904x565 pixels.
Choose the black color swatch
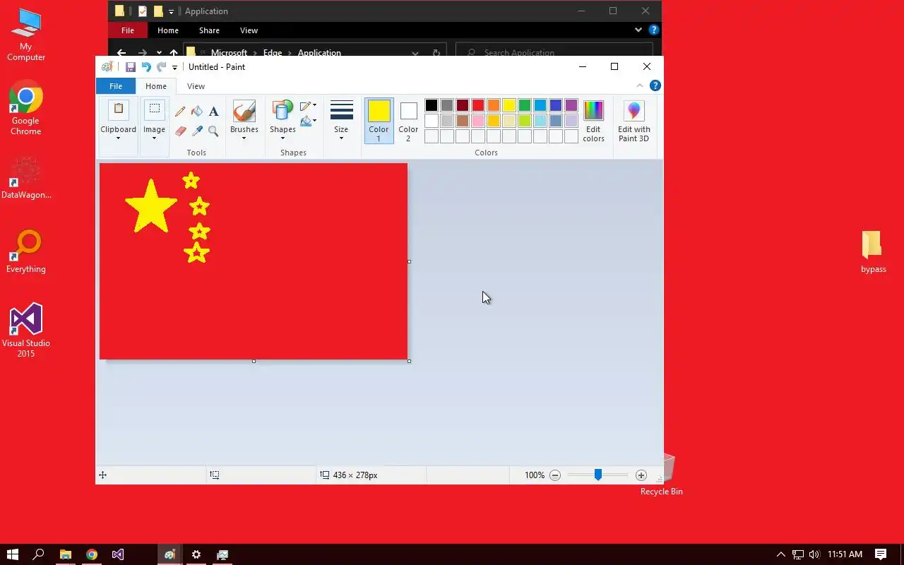431,106
